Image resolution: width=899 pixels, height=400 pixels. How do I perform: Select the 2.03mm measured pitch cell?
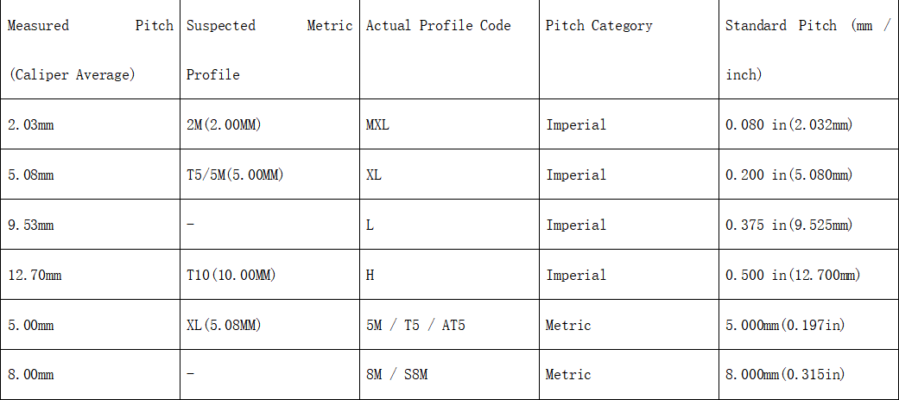[90, 124]
